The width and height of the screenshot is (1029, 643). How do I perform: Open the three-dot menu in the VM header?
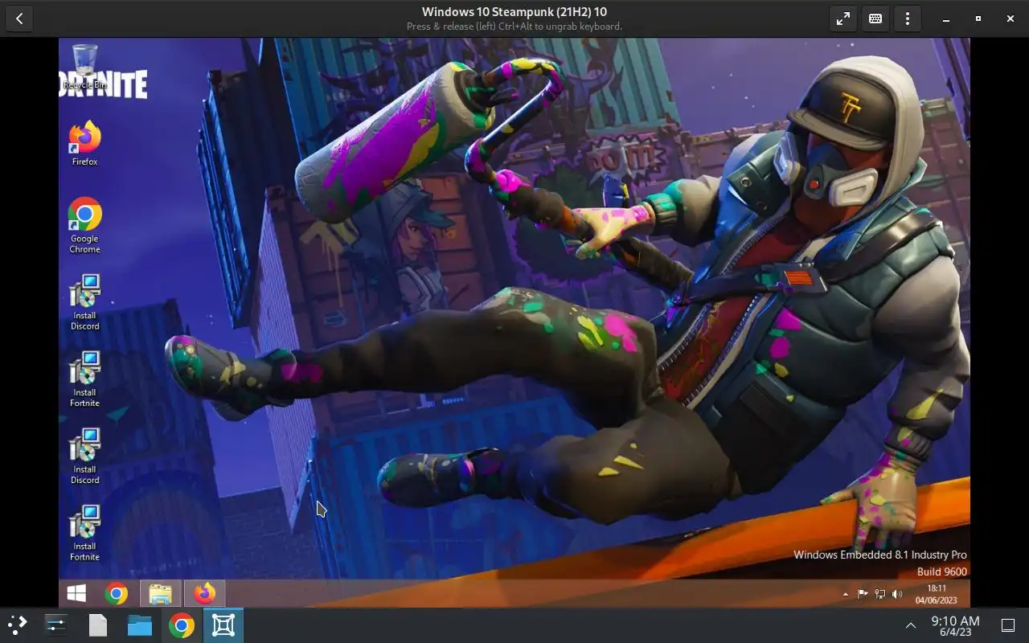[x=908, y=18]
